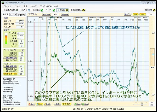Click the 最大ノイズ (%) field showing 20

coord(21,60)
